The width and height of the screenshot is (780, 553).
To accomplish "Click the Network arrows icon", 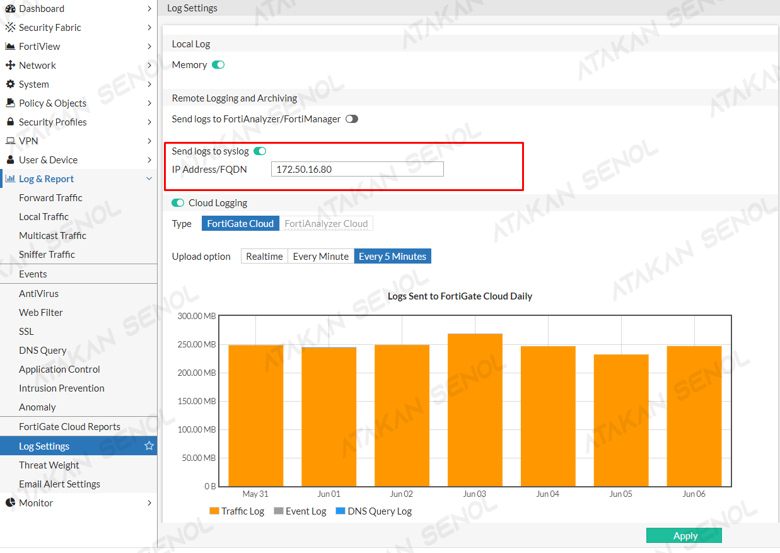I will pyautogui.click(x=10, y=66).
